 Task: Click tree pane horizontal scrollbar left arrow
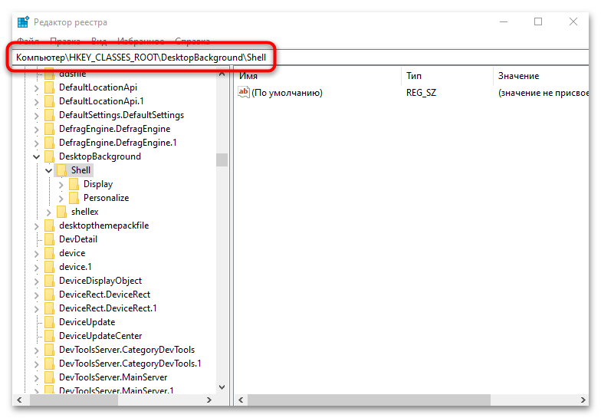point(19,400)
